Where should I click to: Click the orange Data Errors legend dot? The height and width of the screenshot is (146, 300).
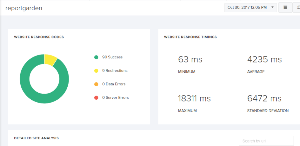96,84
